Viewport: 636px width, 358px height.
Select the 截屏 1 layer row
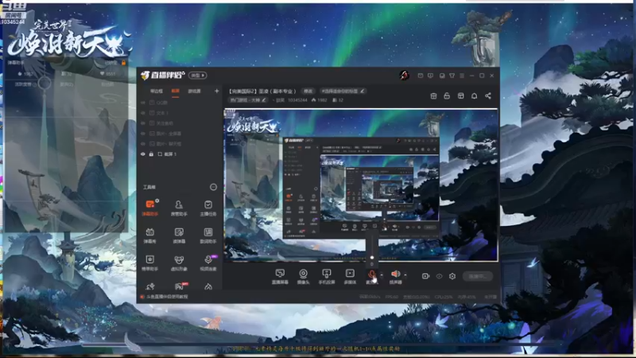click(x=180, y=154)
